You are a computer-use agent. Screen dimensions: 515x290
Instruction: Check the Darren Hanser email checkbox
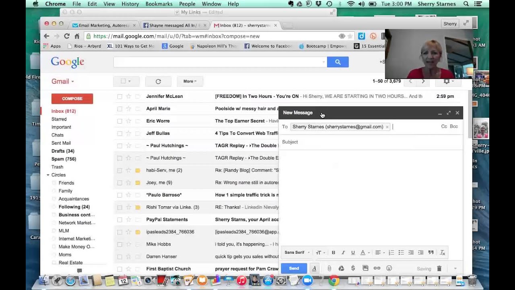click(119, 257)
